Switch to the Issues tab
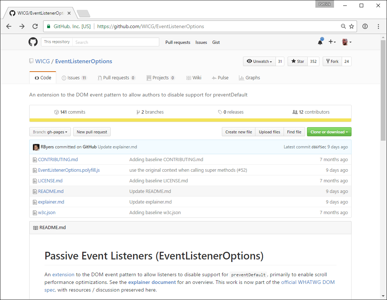Image resolution: width=387 pixels, height=300 pixels. (74, 78)
